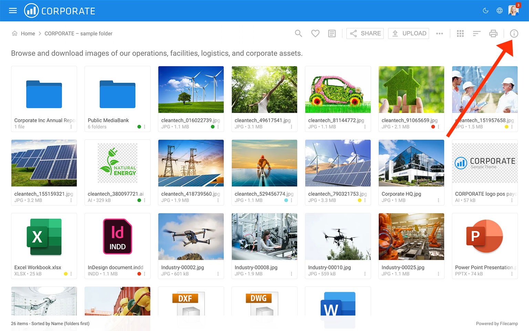Open the cleantech_155159321.jpg solar panel image
Image resolution: width=529 pixels, height=331 pixels.
click(x=44, y=163)
